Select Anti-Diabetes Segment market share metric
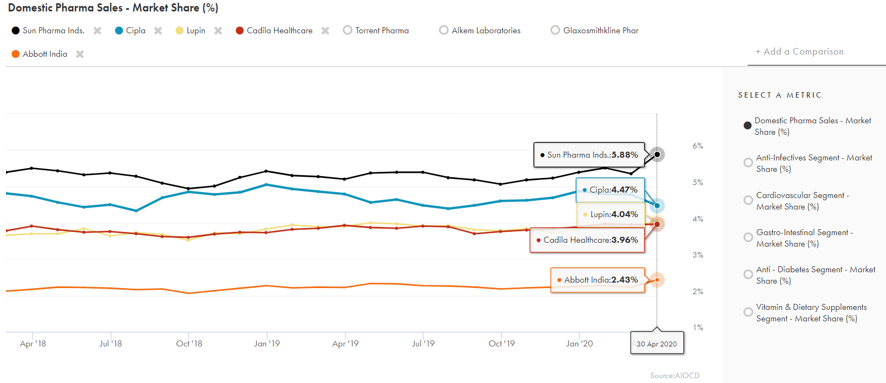Screen dimensions: 886x383 (748, 274)
